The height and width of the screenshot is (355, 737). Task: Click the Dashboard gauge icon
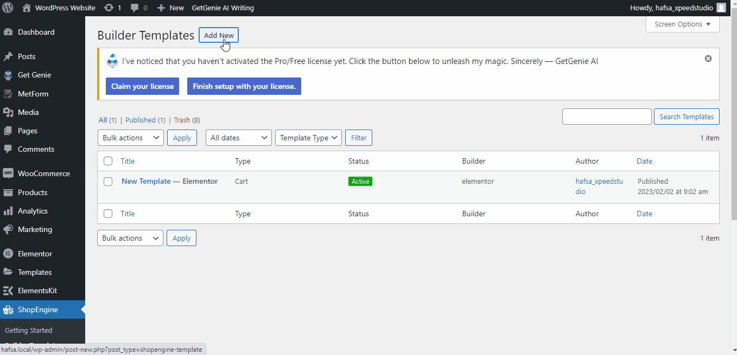pyautogui.click(x=8, y=32)
